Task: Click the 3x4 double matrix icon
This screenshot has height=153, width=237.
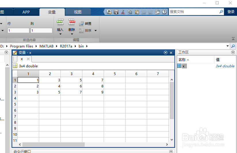Action: 15,66
